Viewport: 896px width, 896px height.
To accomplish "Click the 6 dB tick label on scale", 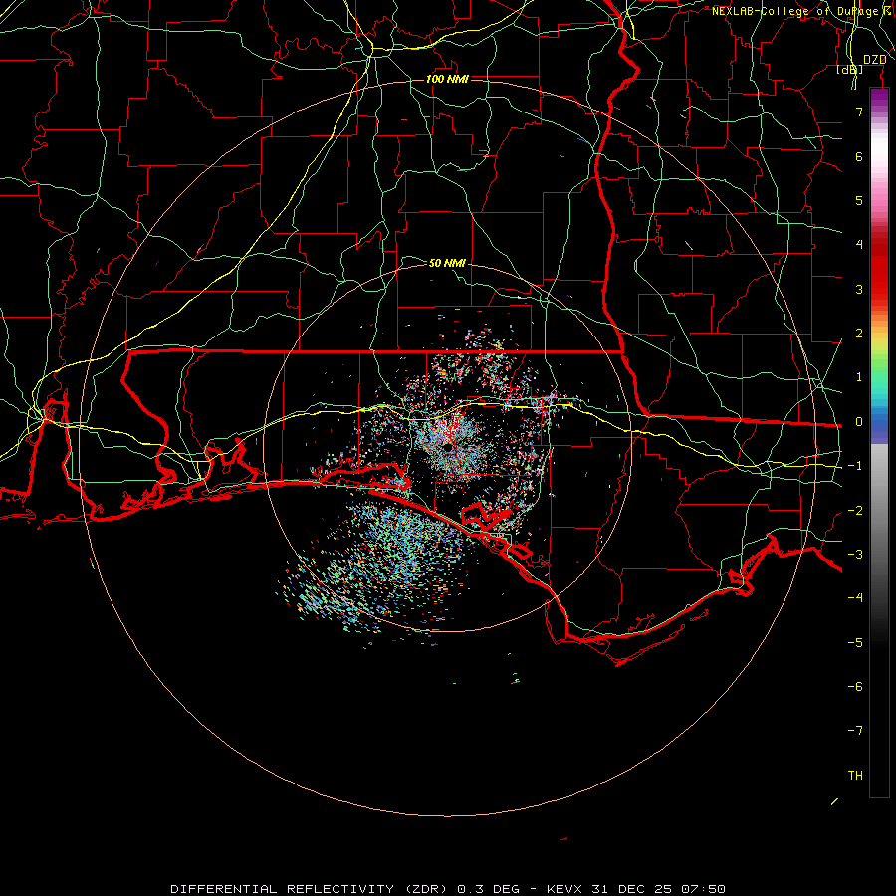I will click(859, 156).
